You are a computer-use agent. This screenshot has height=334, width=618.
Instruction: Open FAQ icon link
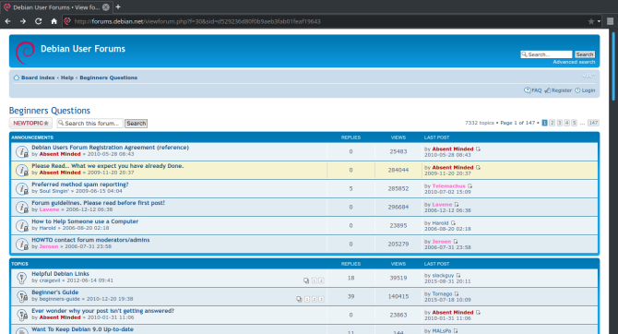coord(532,90)
